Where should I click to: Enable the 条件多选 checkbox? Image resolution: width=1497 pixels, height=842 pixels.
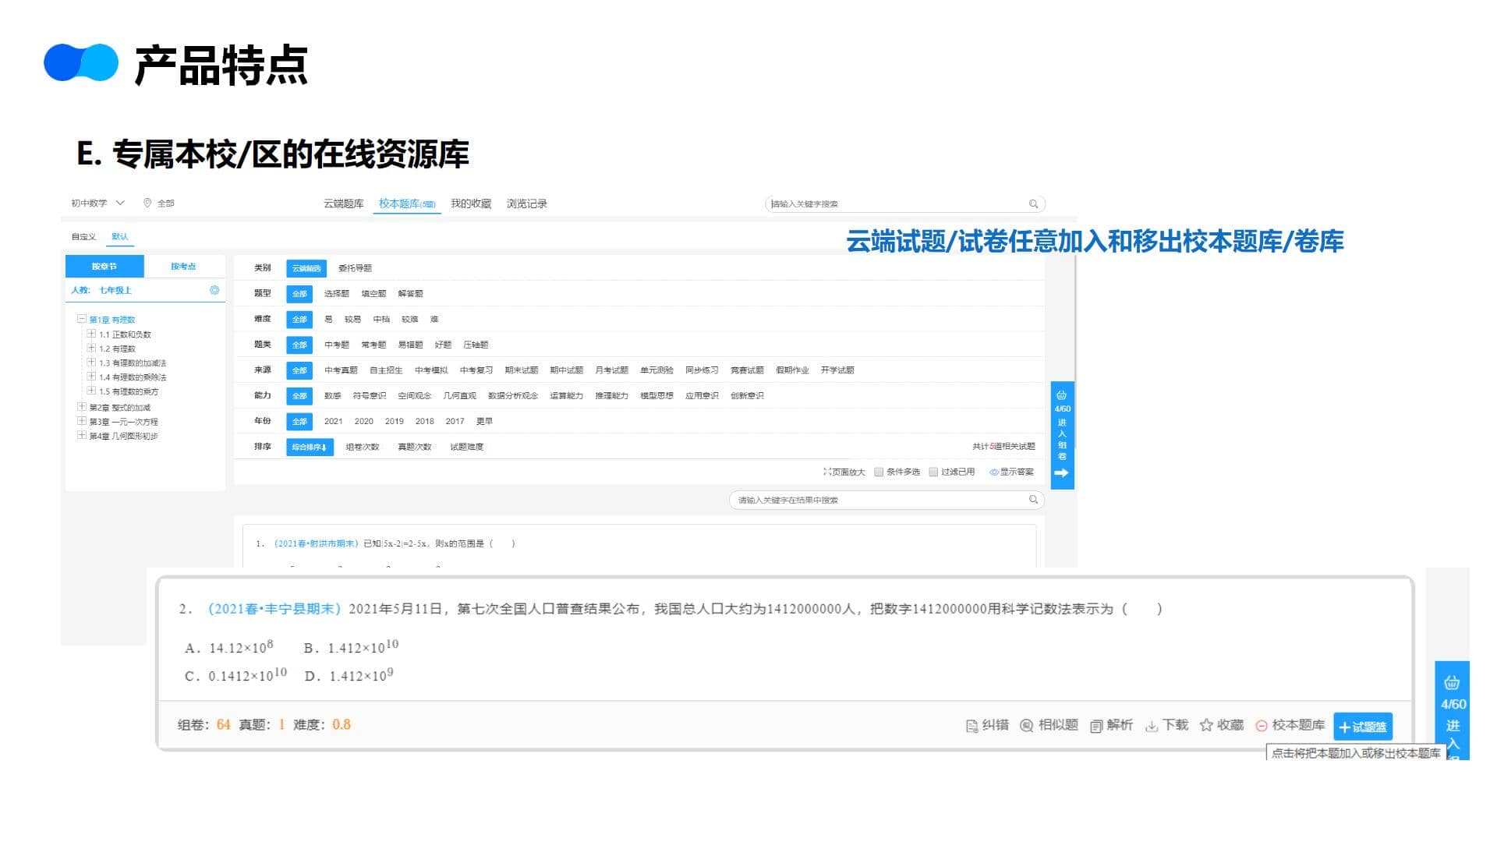tap(879, 472)
